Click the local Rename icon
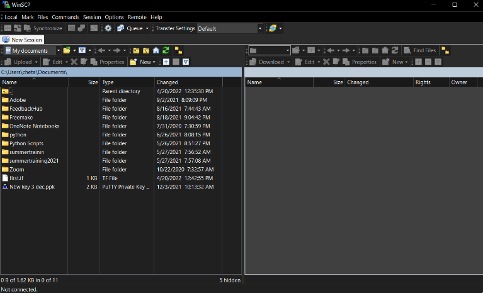 point(84,62)
